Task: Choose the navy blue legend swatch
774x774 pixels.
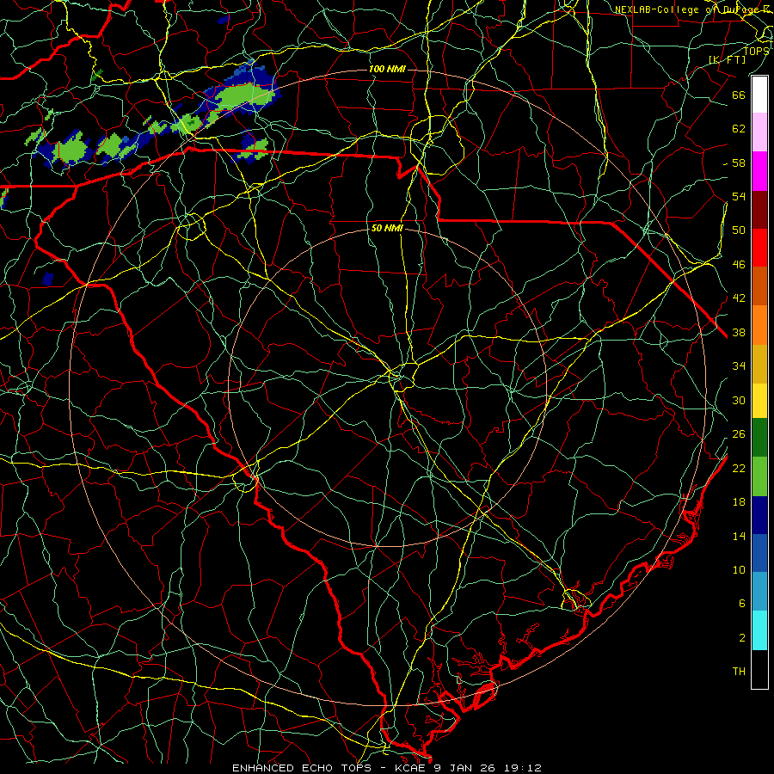Action: pyautogui.click(x=759, y=515)
